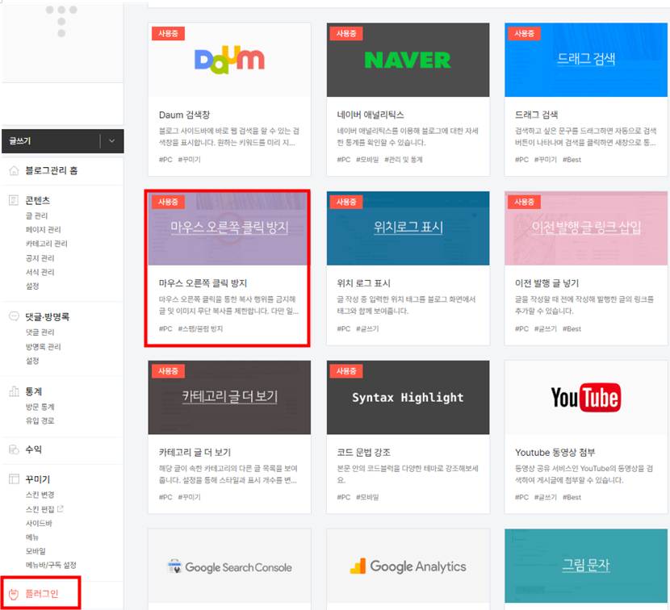Screen dimensions: 670x610
Task: Click the 글쓰기 write button
Action: click(50, 141)
